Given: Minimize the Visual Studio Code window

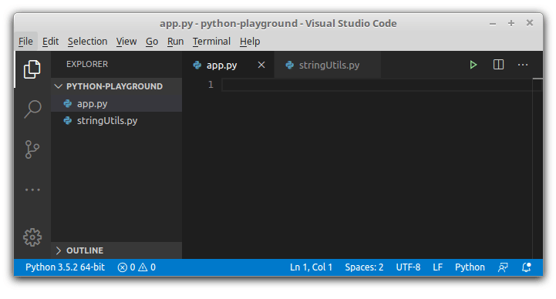Looking at the screenshot, I should pos(493,24).
